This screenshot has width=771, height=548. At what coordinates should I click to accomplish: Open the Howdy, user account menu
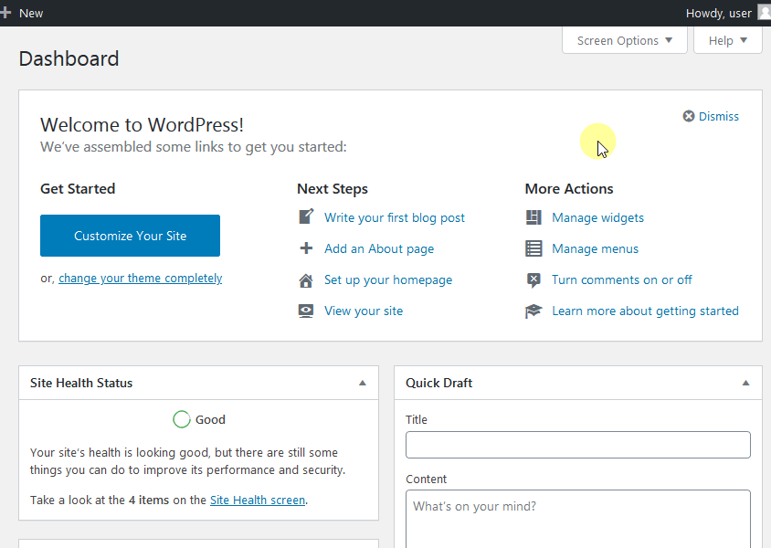[x=718, y=13]
